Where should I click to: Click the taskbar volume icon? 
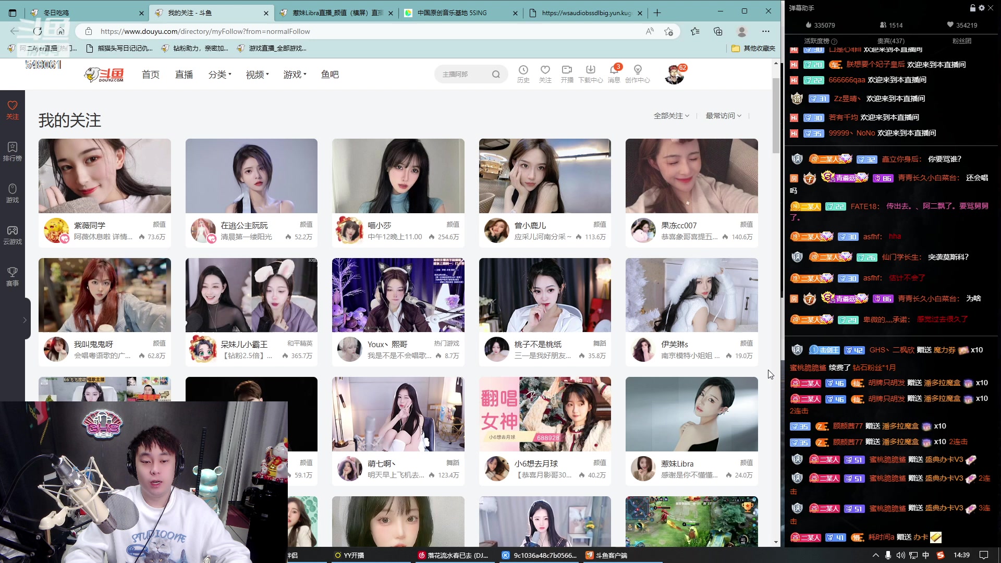point(900,555)
